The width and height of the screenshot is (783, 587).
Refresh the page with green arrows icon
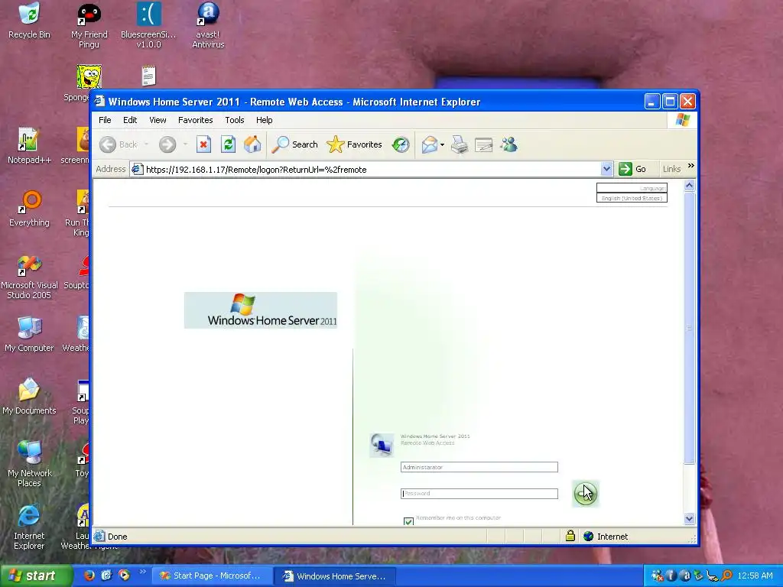(228, 144)
